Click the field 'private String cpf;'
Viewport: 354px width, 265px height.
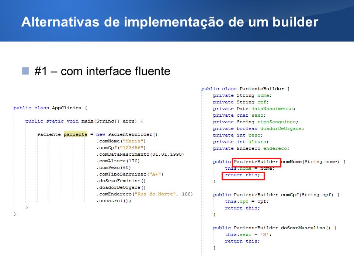click(x=241, y=102)
